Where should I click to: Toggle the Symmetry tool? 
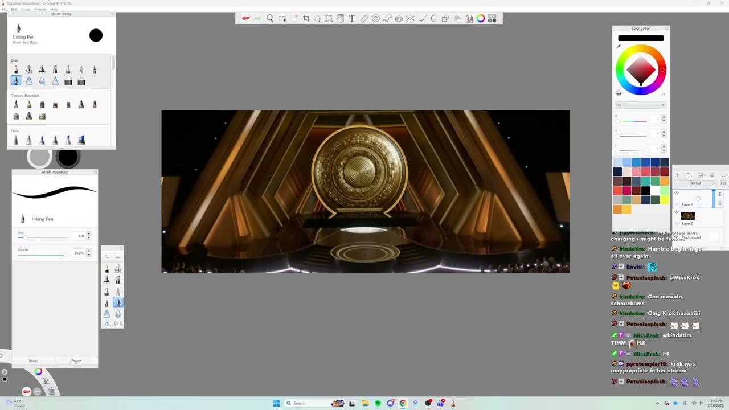click(410, 19)
